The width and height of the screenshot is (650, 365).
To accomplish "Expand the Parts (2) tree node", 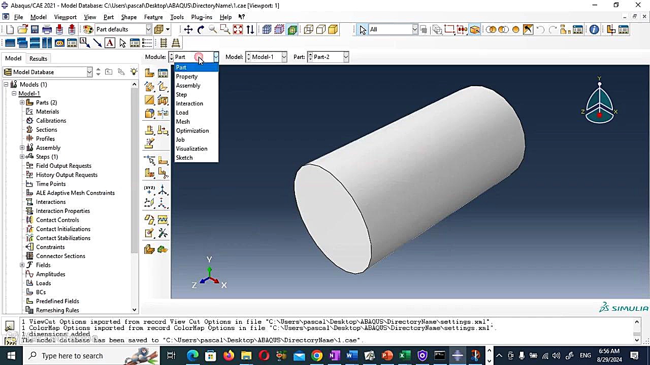I will click(x=22, y=103).
